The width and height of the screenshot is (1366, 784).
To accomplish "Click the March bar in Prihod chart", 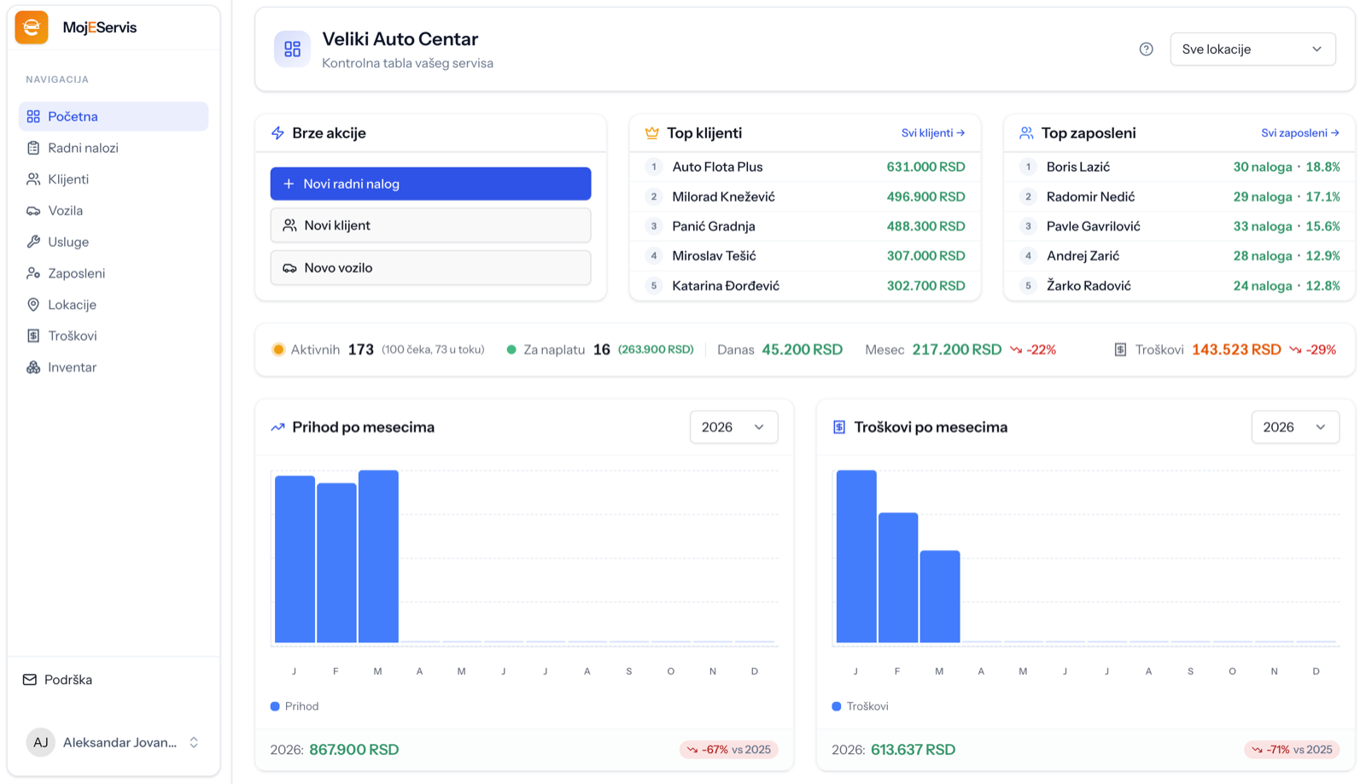I will (378, 556).
